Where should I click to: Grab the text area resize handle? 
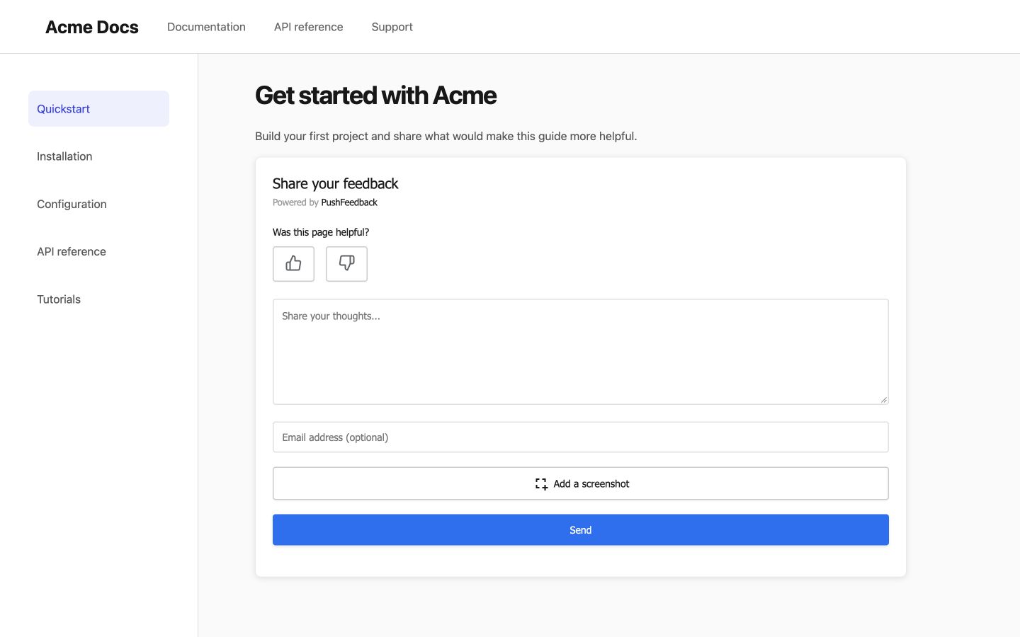pos(883,399)
